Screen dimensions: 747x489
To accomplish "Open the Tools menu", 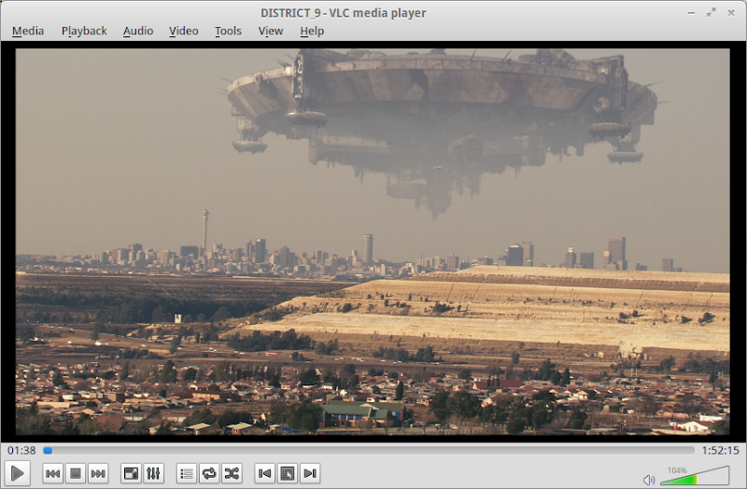I will (228, 31).
